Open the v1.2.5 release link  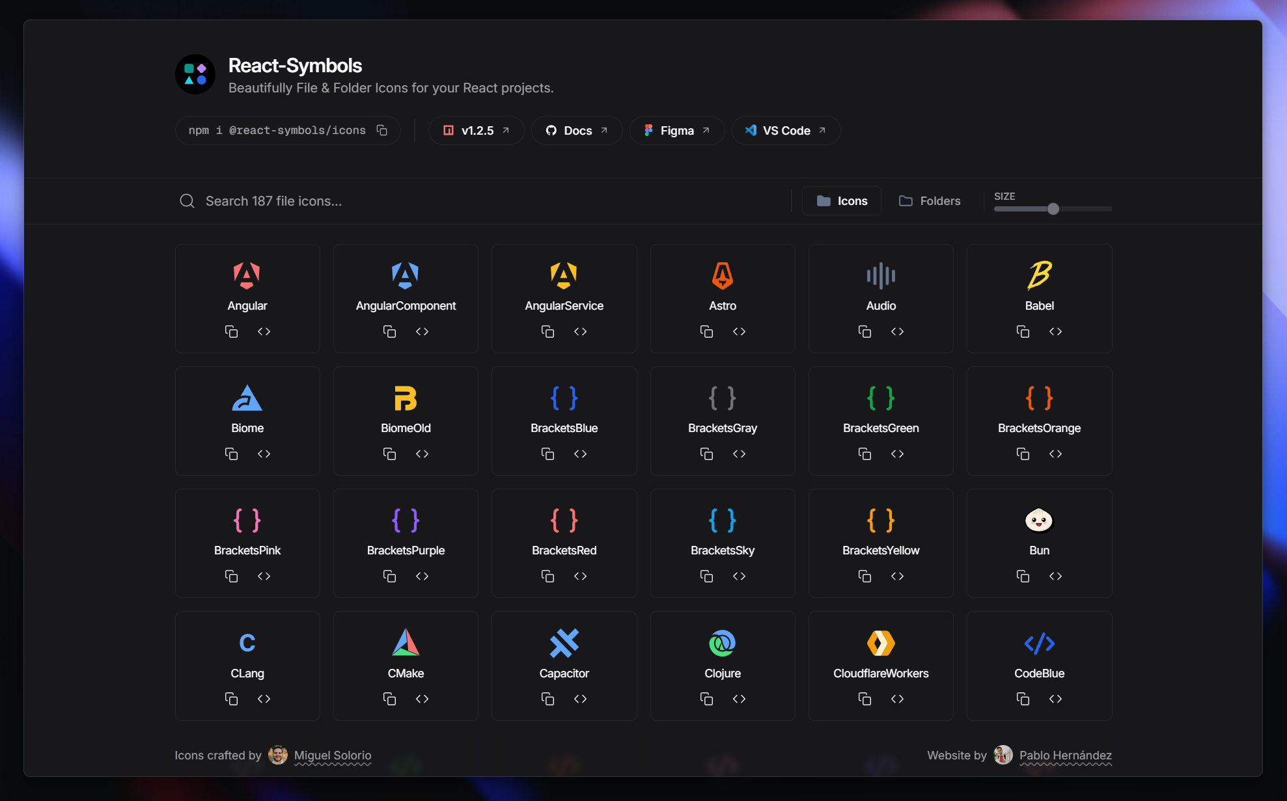point(476,131)
